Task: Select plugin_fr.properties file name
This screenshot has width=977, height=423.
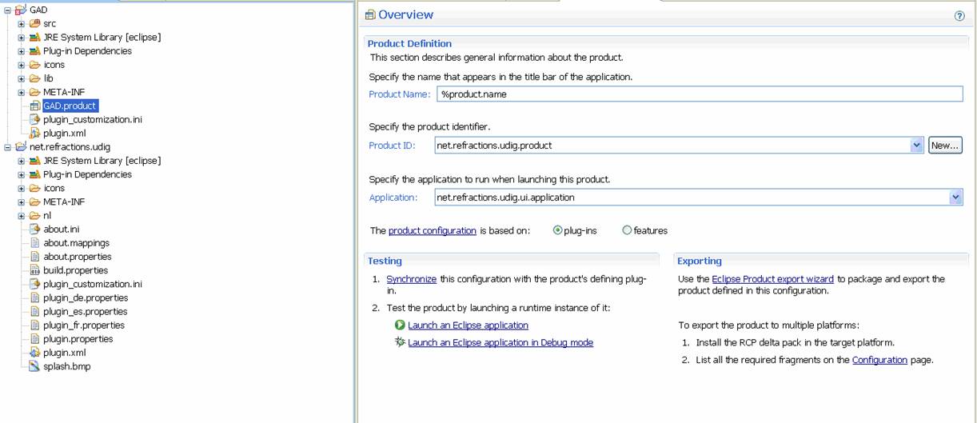Action: click(84, 325)
